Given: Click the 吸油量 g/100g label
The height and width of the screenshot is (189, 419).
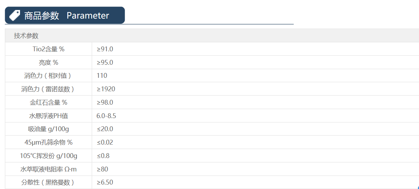Looking at the screenshot, I should point(48,129).
